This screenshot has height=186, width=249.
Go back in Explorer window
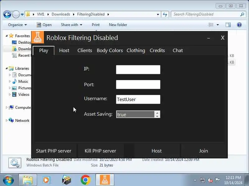point(7,14)
